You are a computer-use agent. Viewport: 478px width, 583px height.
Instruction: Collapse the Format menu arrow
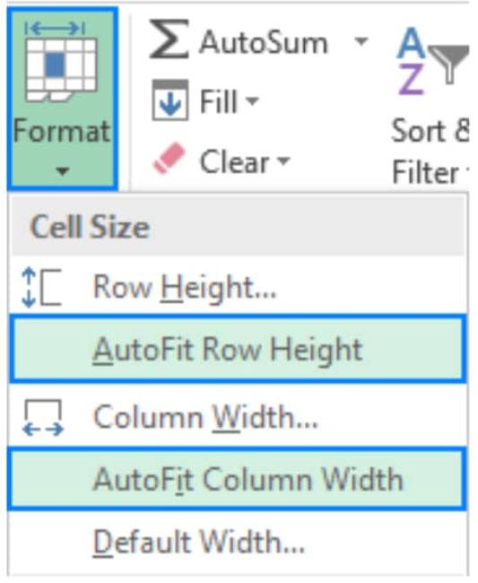63,171
